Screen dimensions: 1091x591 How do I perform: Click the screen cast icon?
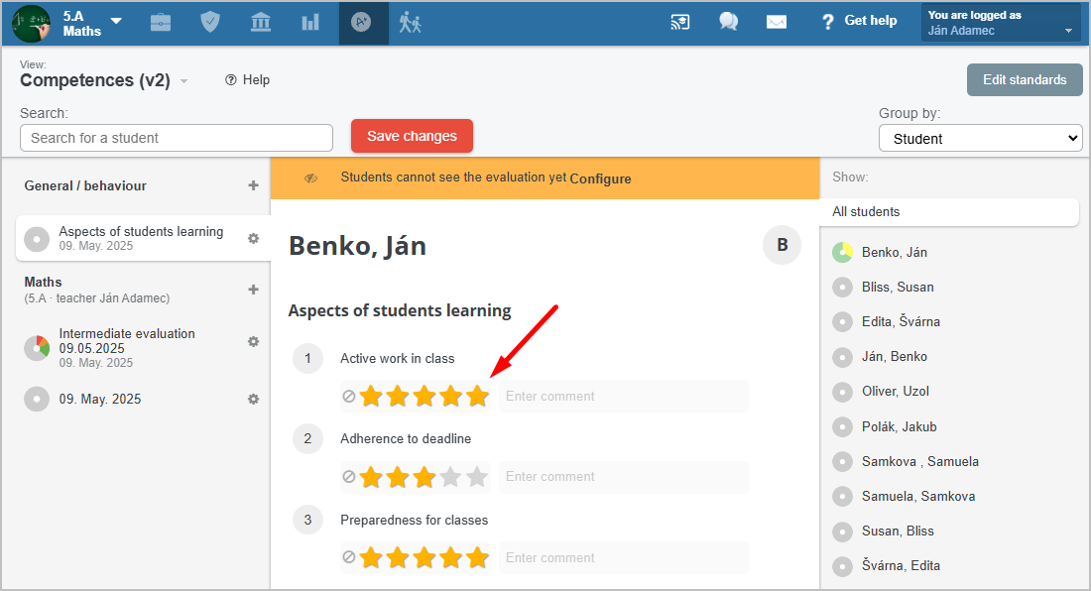pyautogui.click(x=679, y=22)
